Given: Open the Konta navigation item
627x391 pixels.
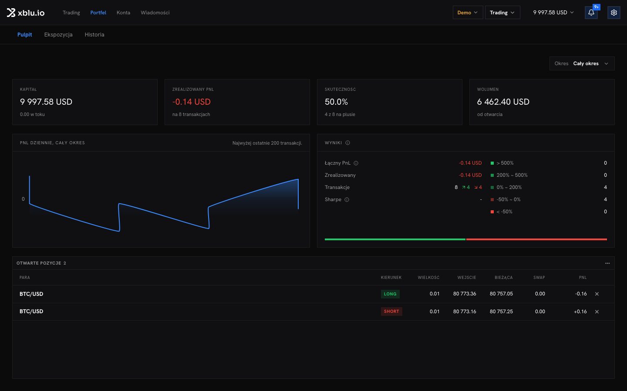Looking at the screenshot, I should (x=123, y=13).
